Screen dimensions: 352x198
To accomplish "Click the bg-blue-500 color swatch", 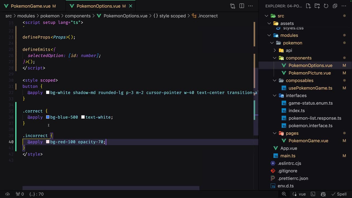I will click(x=48, y=117).
